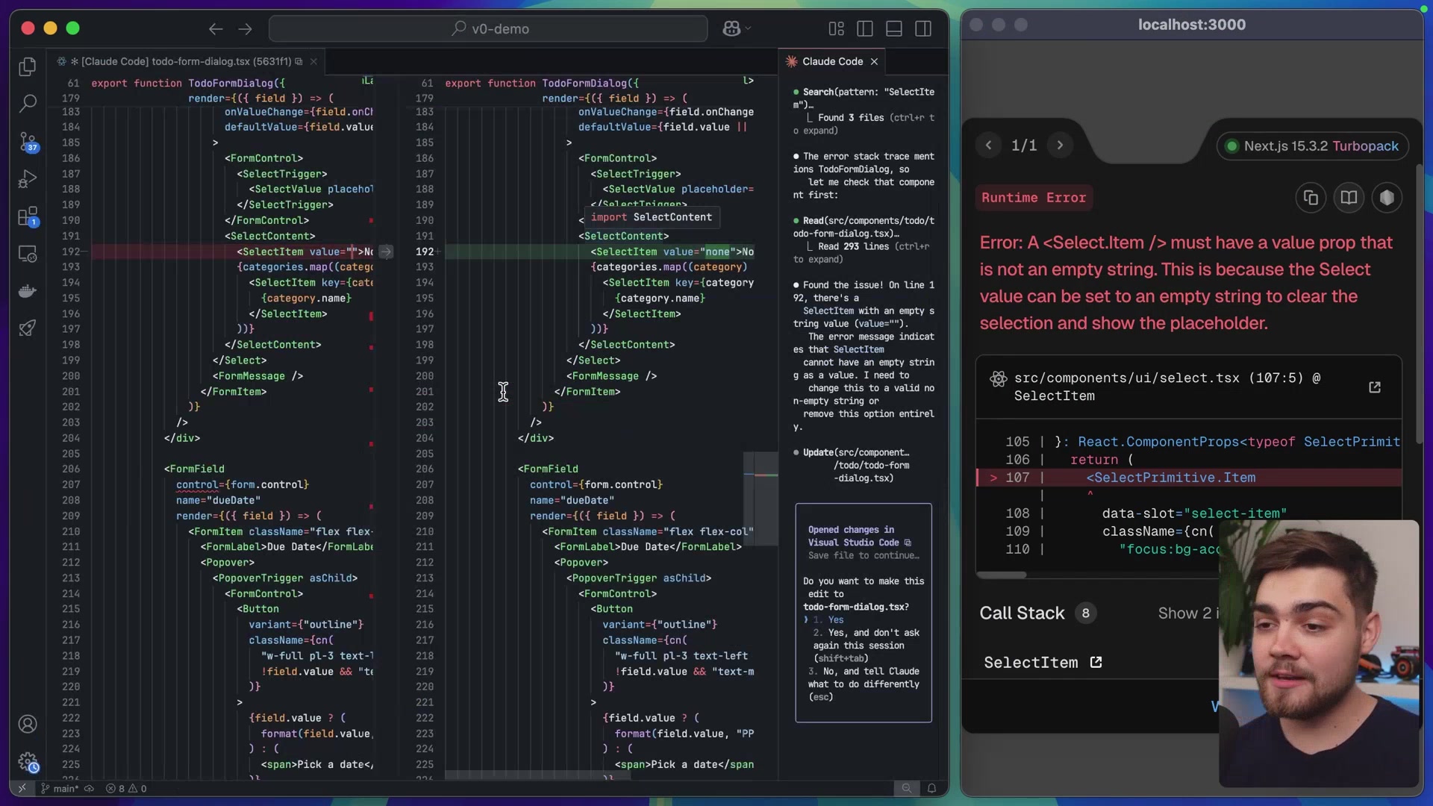This screenshot has width=1433, height=806.
Task: Open Next.js error docs via book icon
Action: coord(1349,197)
